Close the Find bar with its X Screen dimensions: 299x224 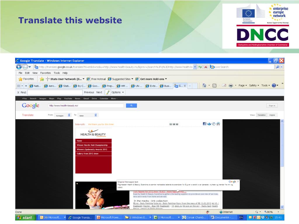(x=18, y=92)
